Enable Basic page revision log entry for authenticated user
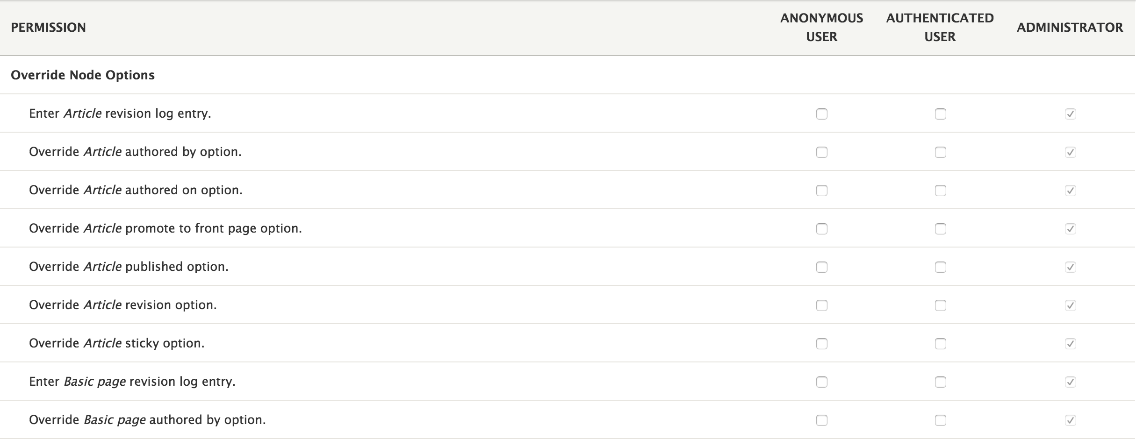Image resolution: width=1136 pixels, height=439 pixels. pos(940,382)
